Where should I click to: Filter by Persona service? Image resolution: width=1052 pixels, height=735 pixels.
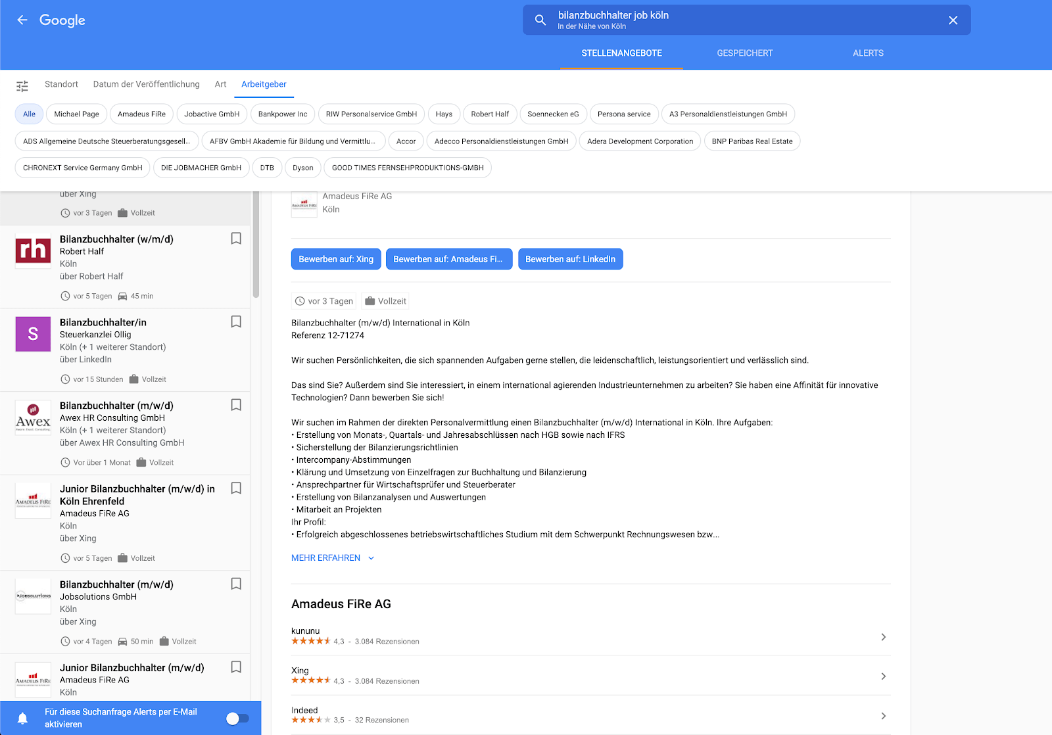[x=624, y=114]
